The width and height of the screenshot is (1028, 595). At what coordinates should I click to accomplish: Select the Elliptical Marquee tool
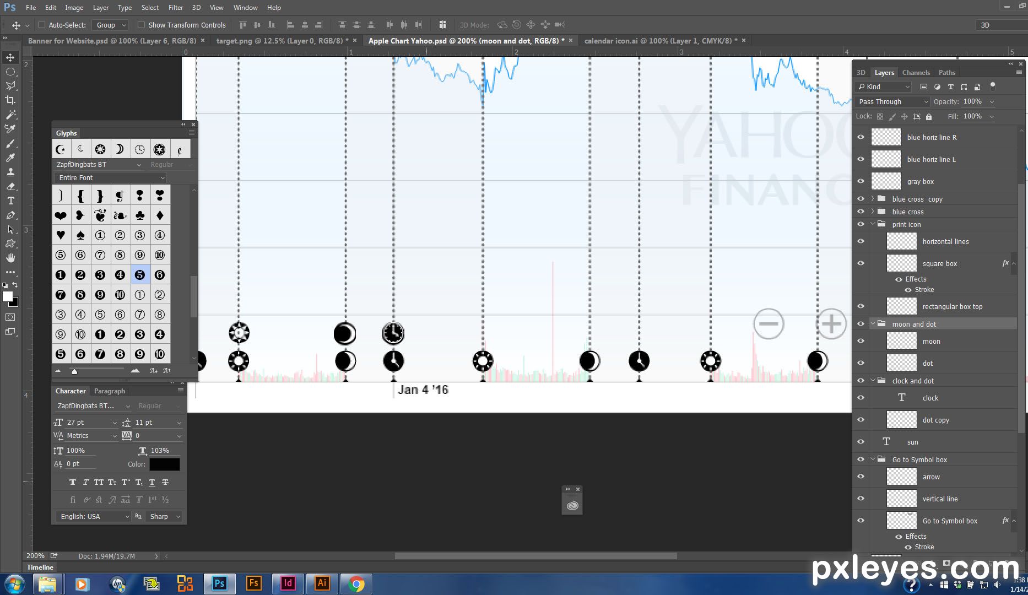coord(10,72)
